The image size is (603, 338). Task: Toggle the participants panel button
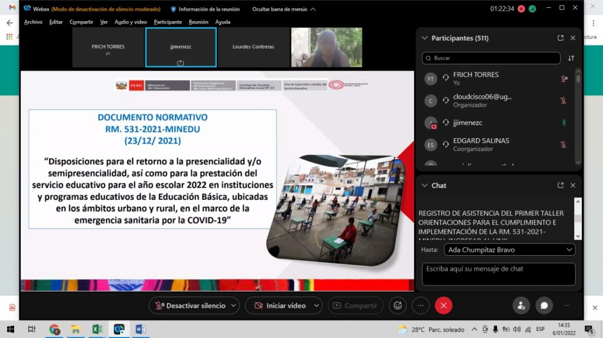[x=521, y=305]
